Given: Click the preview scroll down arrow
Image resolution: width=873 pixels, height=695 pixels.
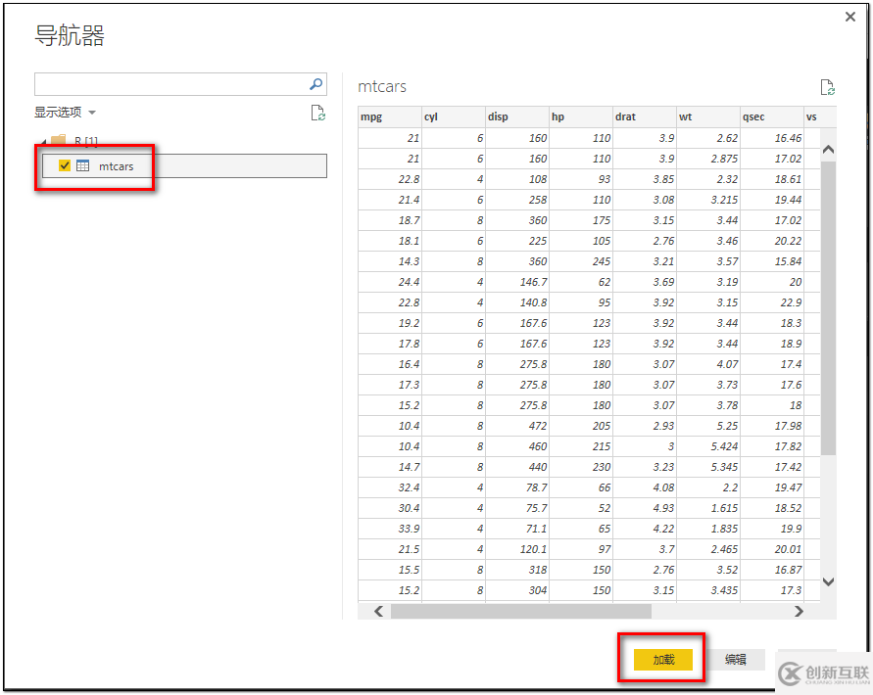Looking at the screenshot, I should [828, 581].
